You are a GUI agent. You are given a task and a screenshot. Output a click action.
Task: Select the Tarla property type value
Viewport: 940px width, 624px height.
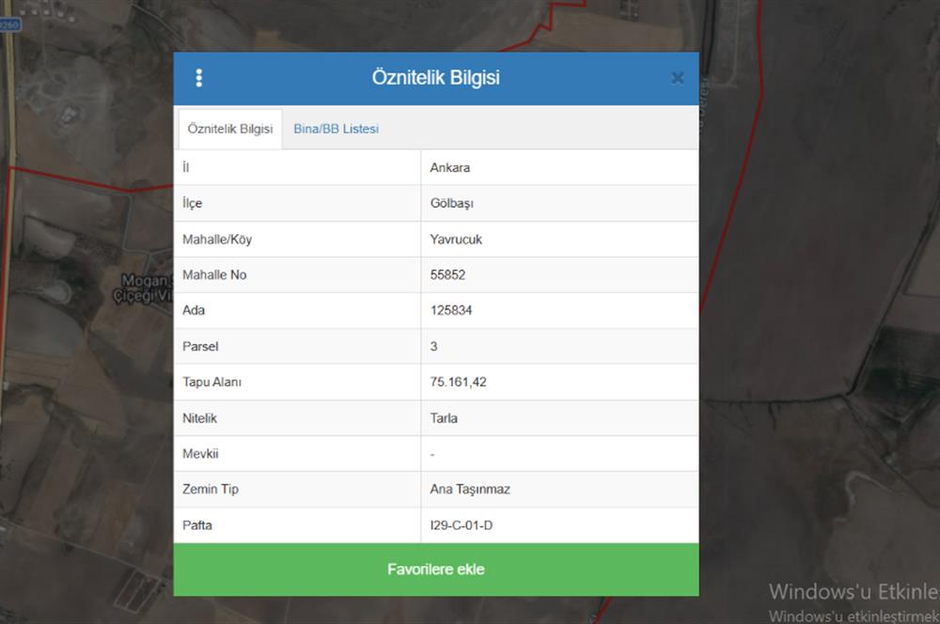(444, 417)
